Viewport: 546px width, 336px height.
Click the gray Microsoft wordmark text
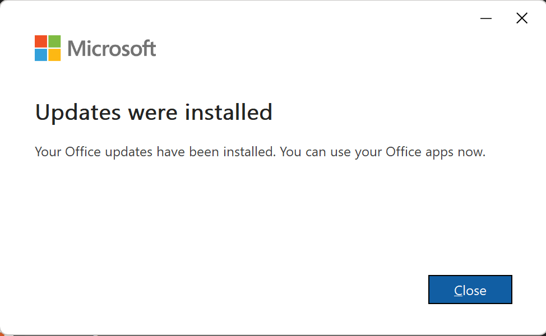pos(112,48)
